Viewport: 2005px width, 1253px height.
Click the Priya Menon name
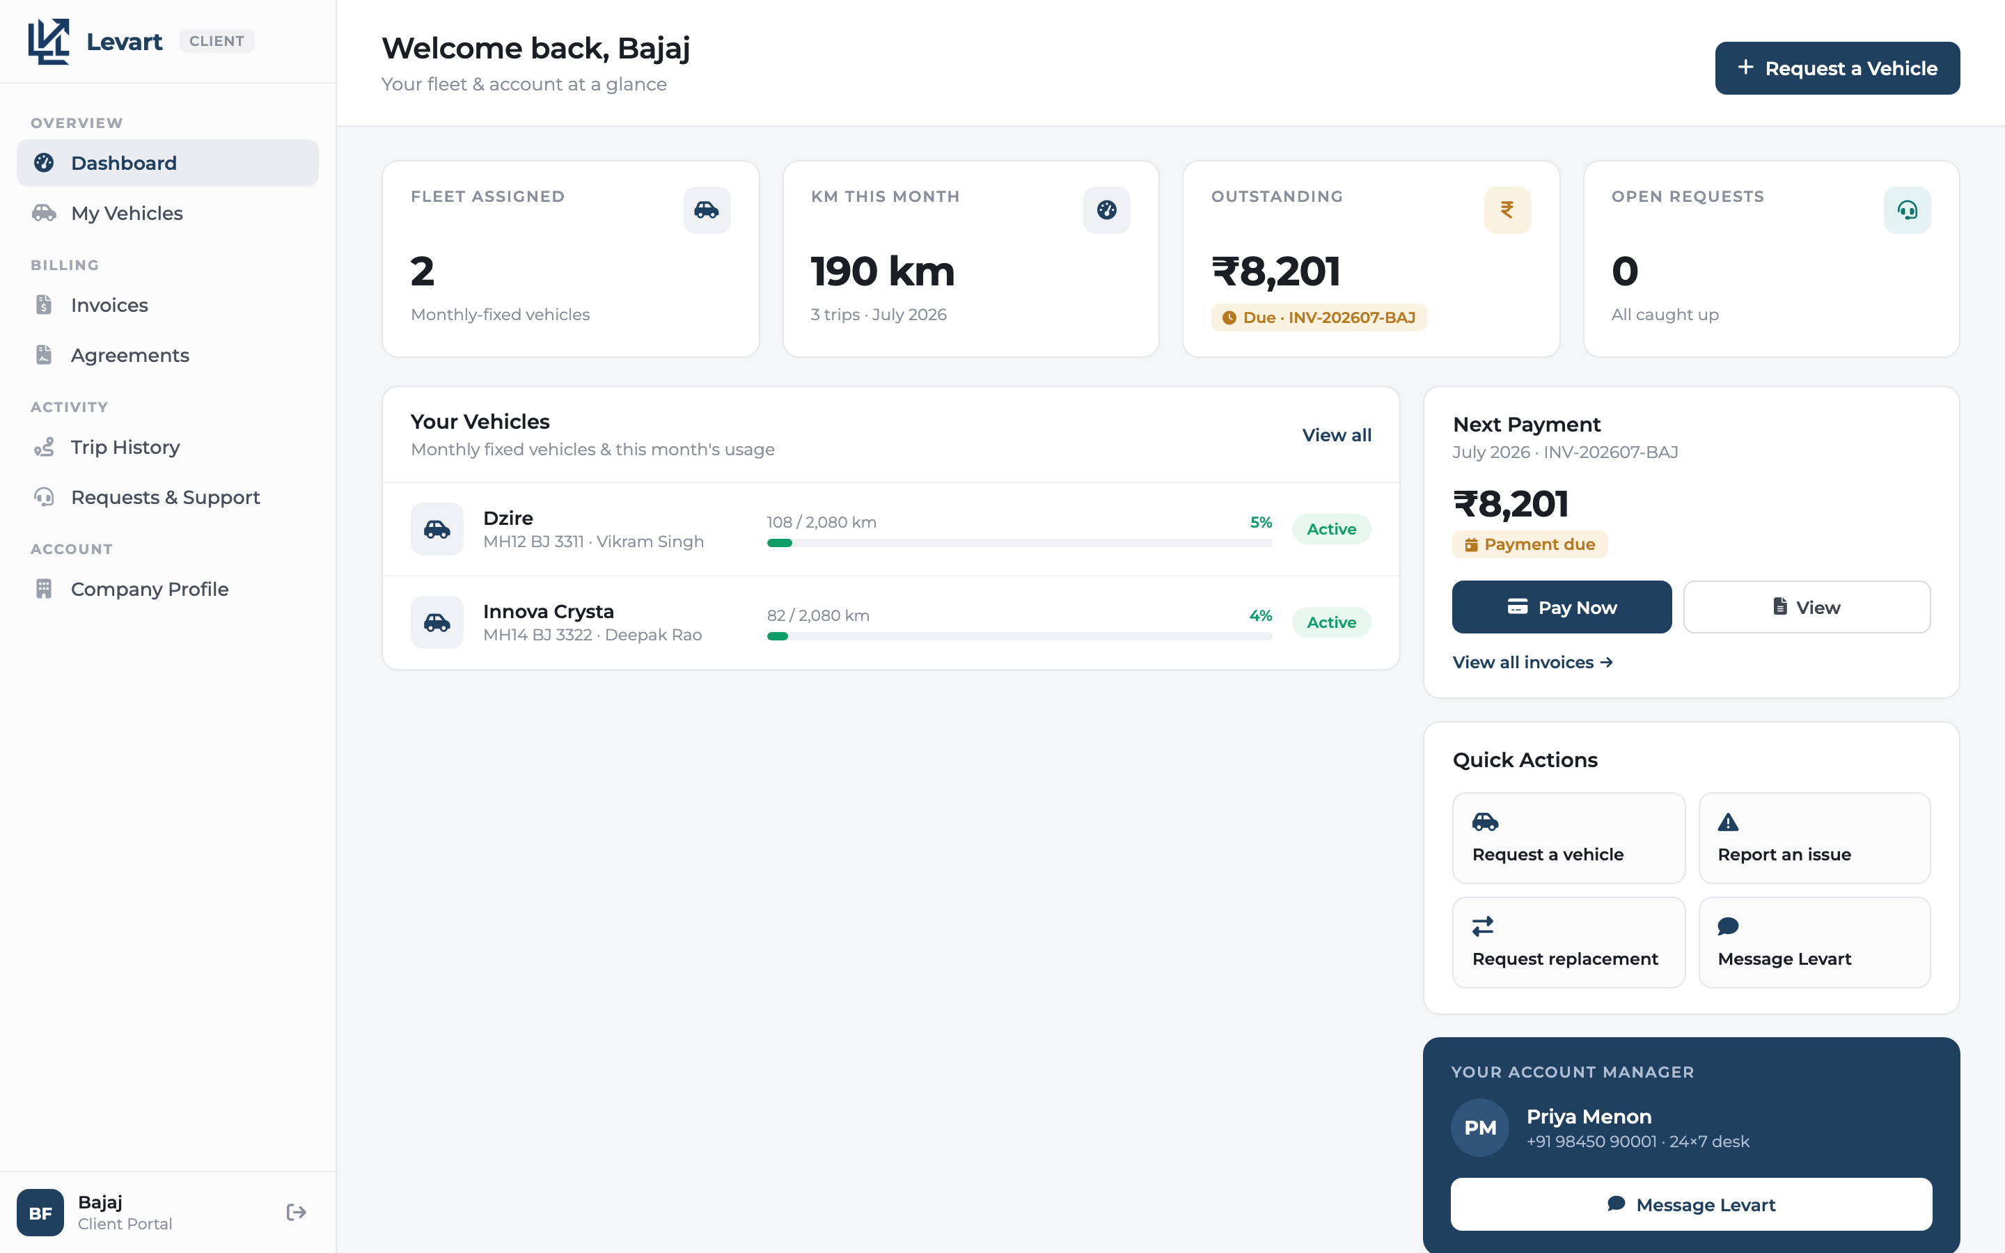point(1589,1117)
